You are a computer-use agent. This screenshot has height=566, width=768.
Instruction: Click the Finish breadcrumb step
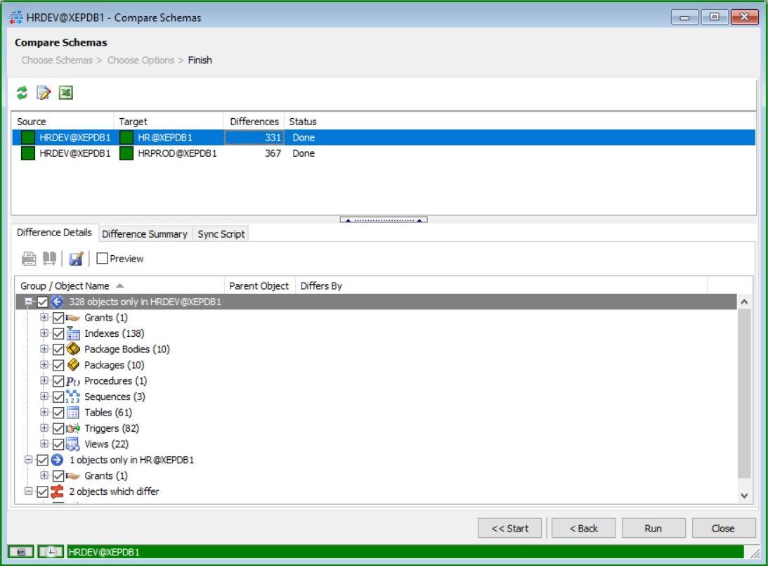(200, 60)
